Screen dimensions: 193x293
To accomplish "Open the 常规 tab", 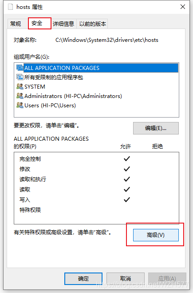I will tap(16, 24).
